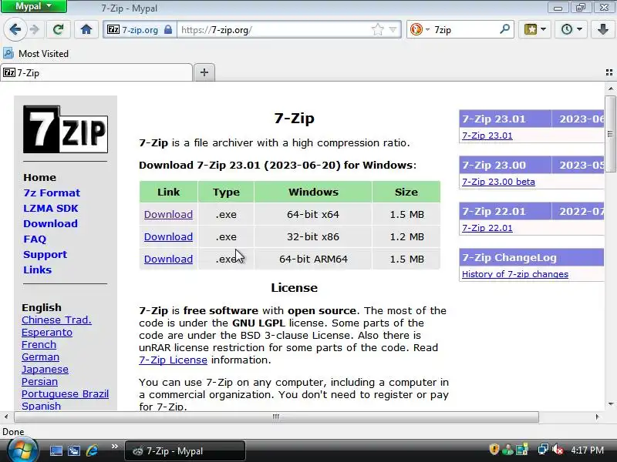Image resolution: width=617 pixels, height=462 pixels.
Task: Switch language to Chinese Trad.
Action: [56, 320]
